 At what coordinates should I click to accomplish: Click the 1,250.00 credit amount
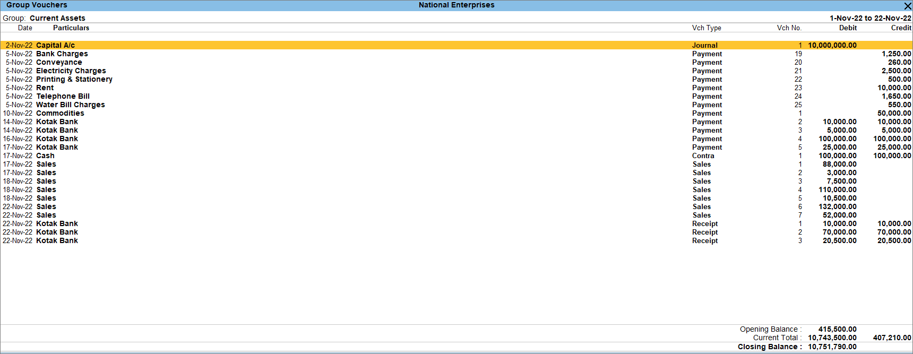point(897,54)
